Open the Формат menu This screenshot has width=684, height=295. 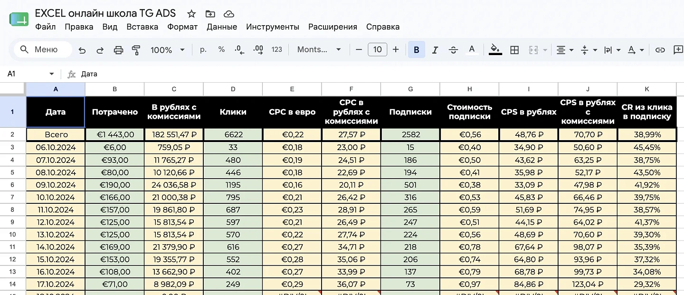point(182,27)
